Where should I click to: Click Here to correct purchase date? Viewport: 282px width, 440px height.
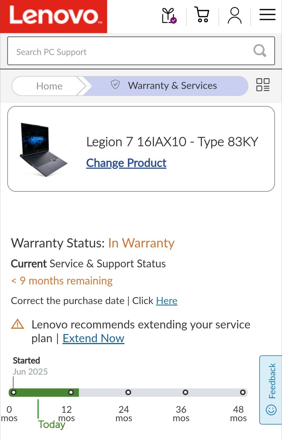click(166, 301)
